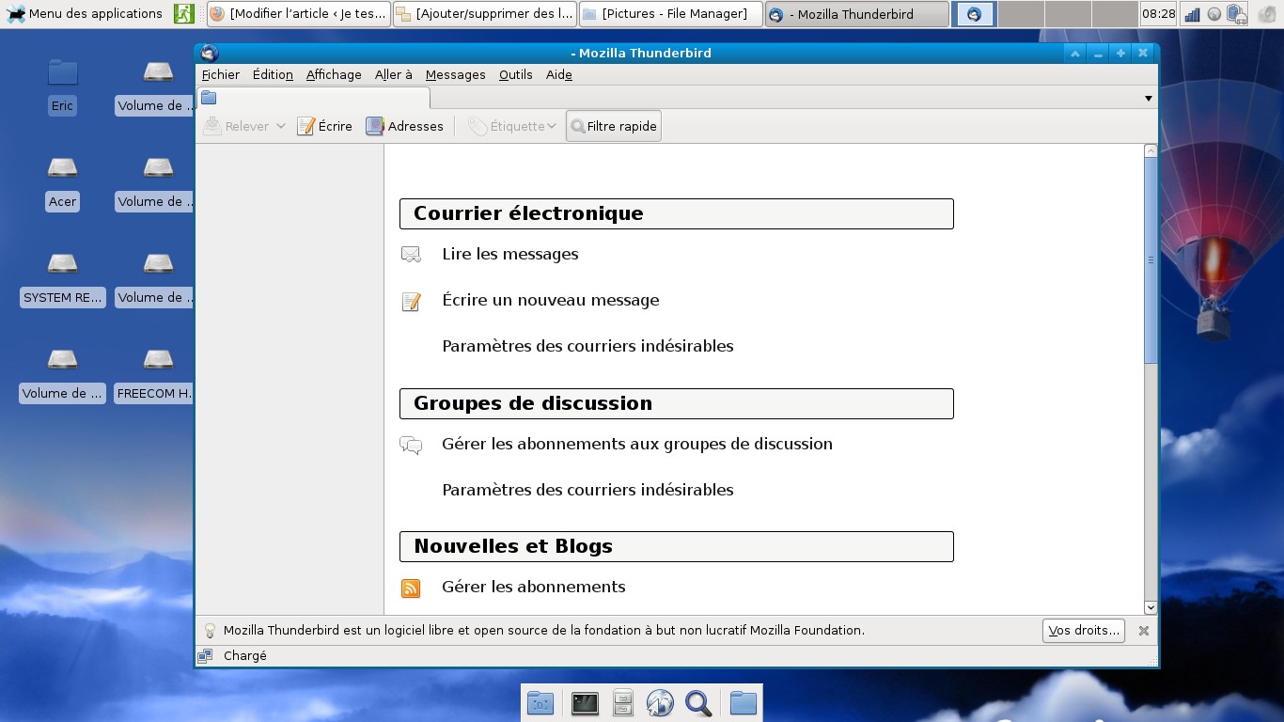
Task: Click the Vos droits... button
Action: point(1084,630)
